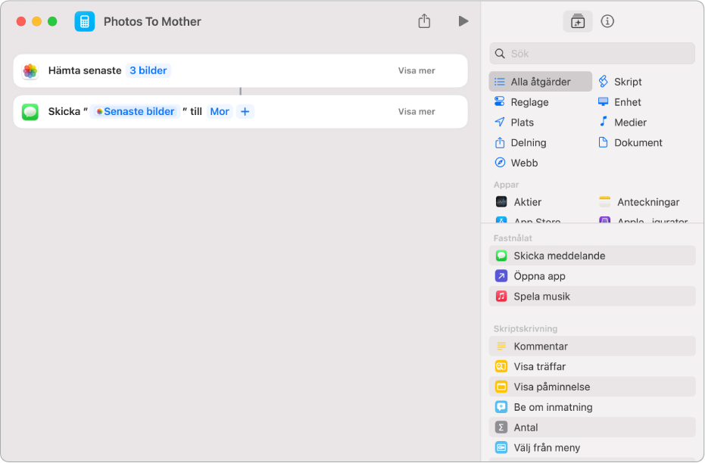705x463 pixels.
Task: Click the Senaste bilder variable token
Action: [135, 111]
